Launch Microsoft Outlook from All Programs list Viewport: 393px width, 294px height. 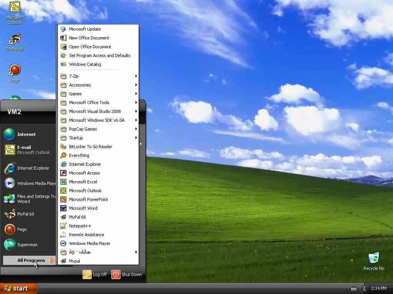[98, 191]
